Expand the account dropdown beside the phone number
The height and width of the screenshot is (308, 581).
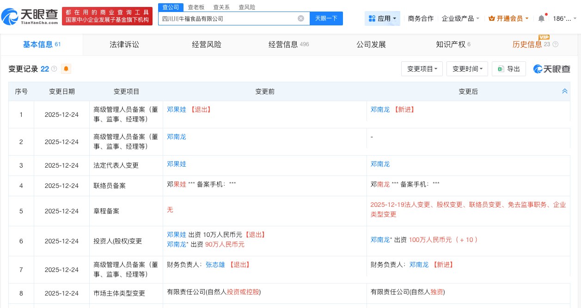(x=575, y=18)
